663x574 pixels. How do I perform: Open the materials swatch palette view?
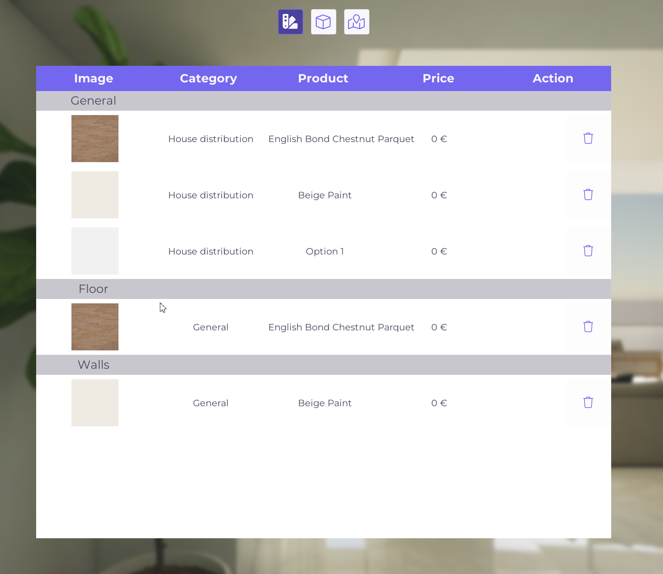click(x=290, y=22)
